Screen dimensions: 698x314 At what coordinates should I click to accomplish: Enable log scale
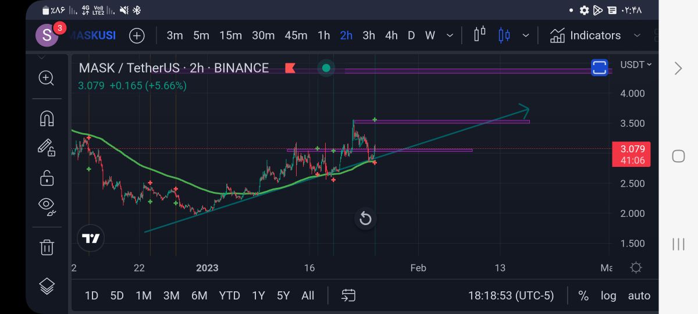pos(608,295)
